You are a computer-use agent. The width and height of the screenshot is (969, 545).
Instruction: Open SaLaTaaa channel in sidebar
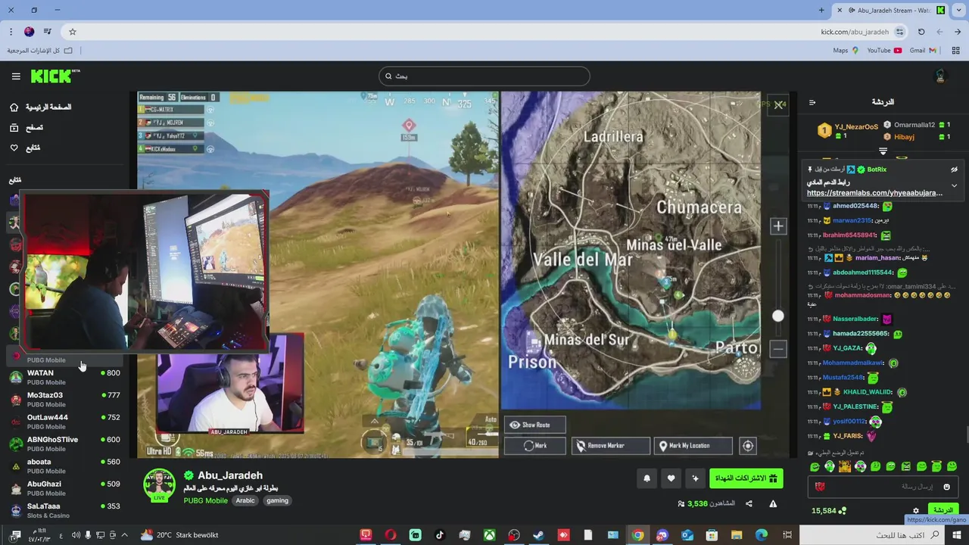pyautogui.click(x=65, y=510)
